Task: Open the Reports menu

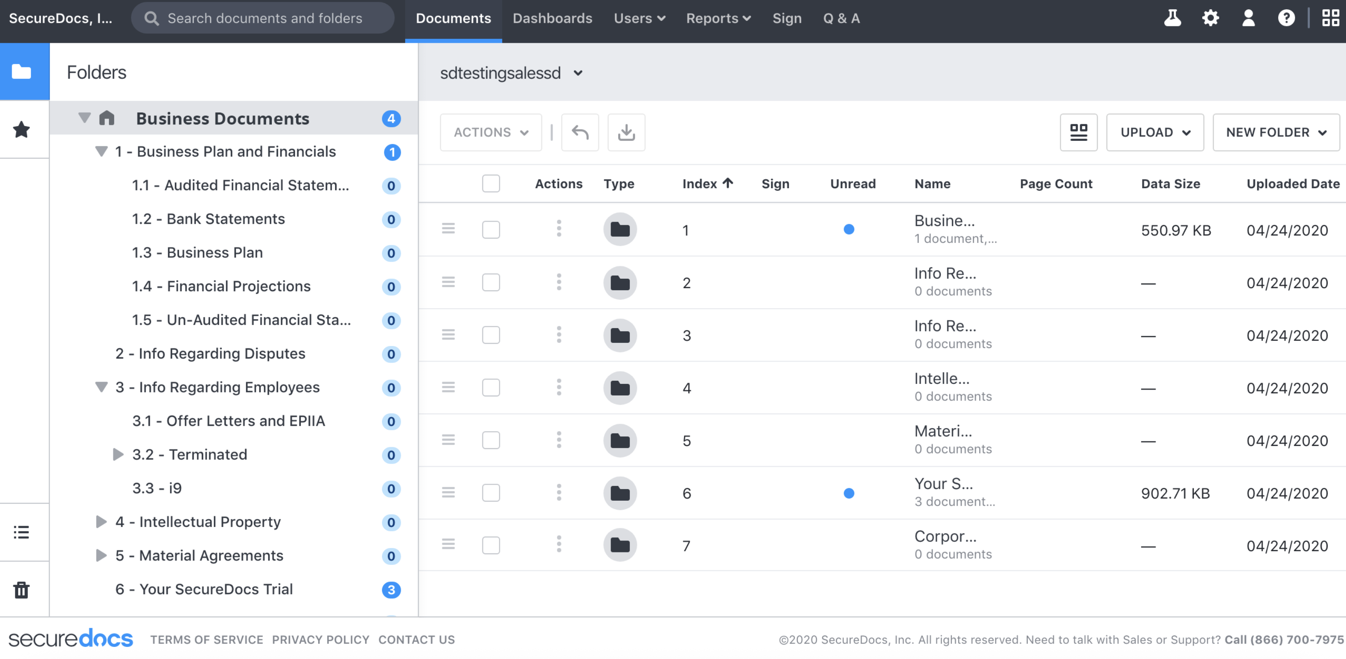Action: click(718, 18)
